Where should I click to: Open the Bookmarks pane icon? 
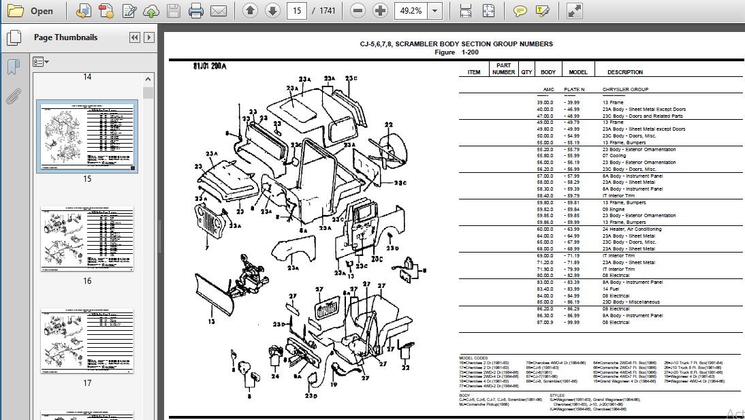(14, 67)
